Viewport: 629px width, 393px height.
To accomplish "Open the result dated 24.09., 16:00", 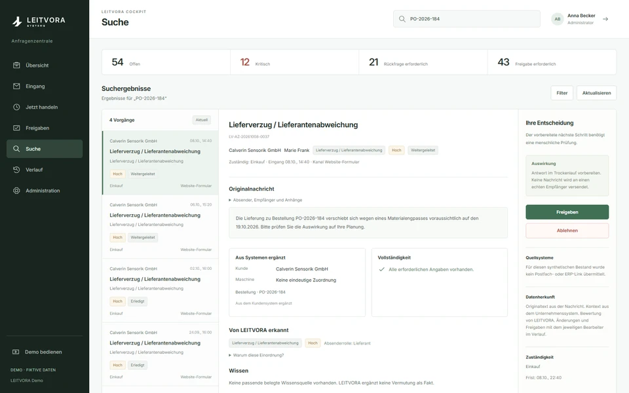I will point(161,354).
